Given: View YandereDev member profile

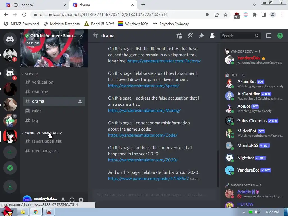Looking at the screenshot, I should [x=254, y=60].
